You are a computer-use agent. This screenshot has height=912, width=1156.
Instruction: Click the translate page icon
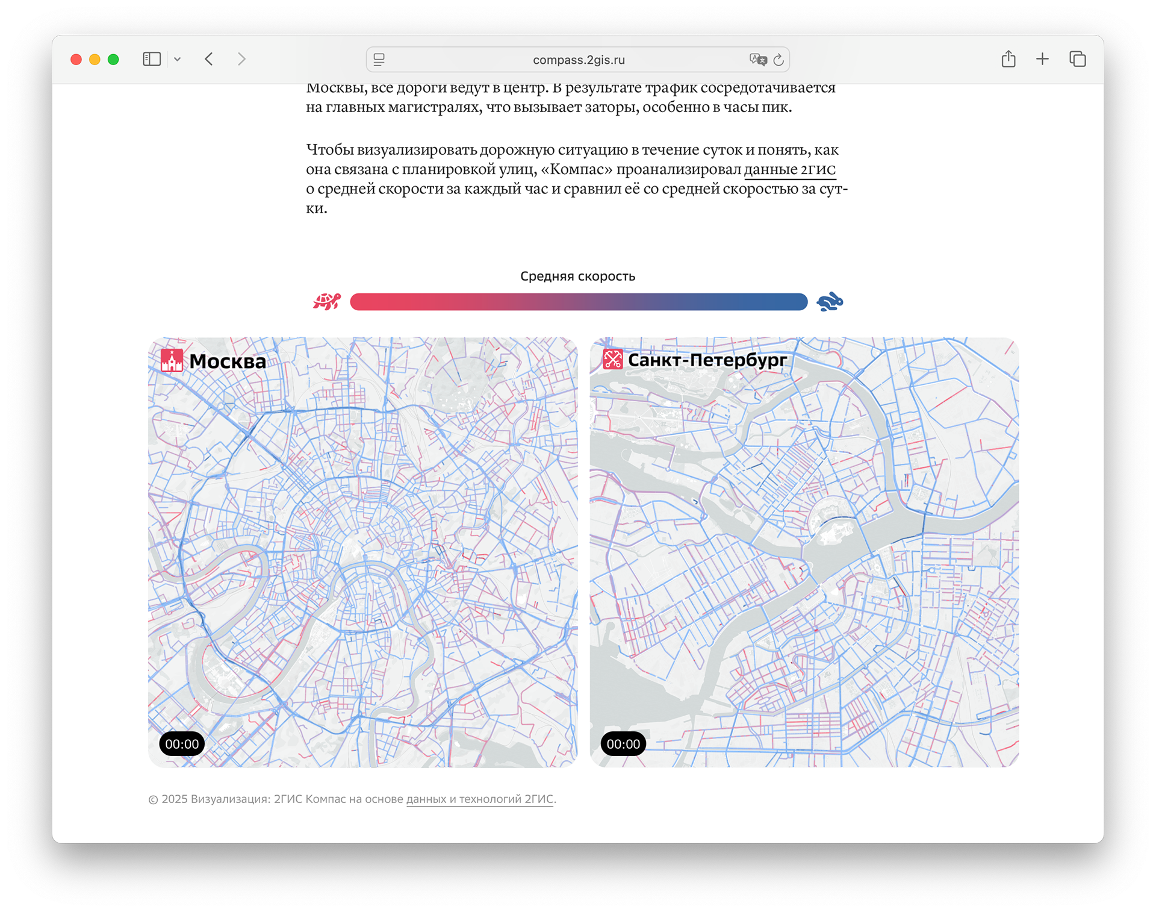click(x=757, y=60)
